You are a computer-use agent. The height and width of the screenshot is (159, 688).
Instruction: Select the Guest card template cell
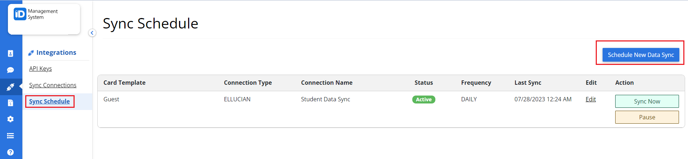111,99
